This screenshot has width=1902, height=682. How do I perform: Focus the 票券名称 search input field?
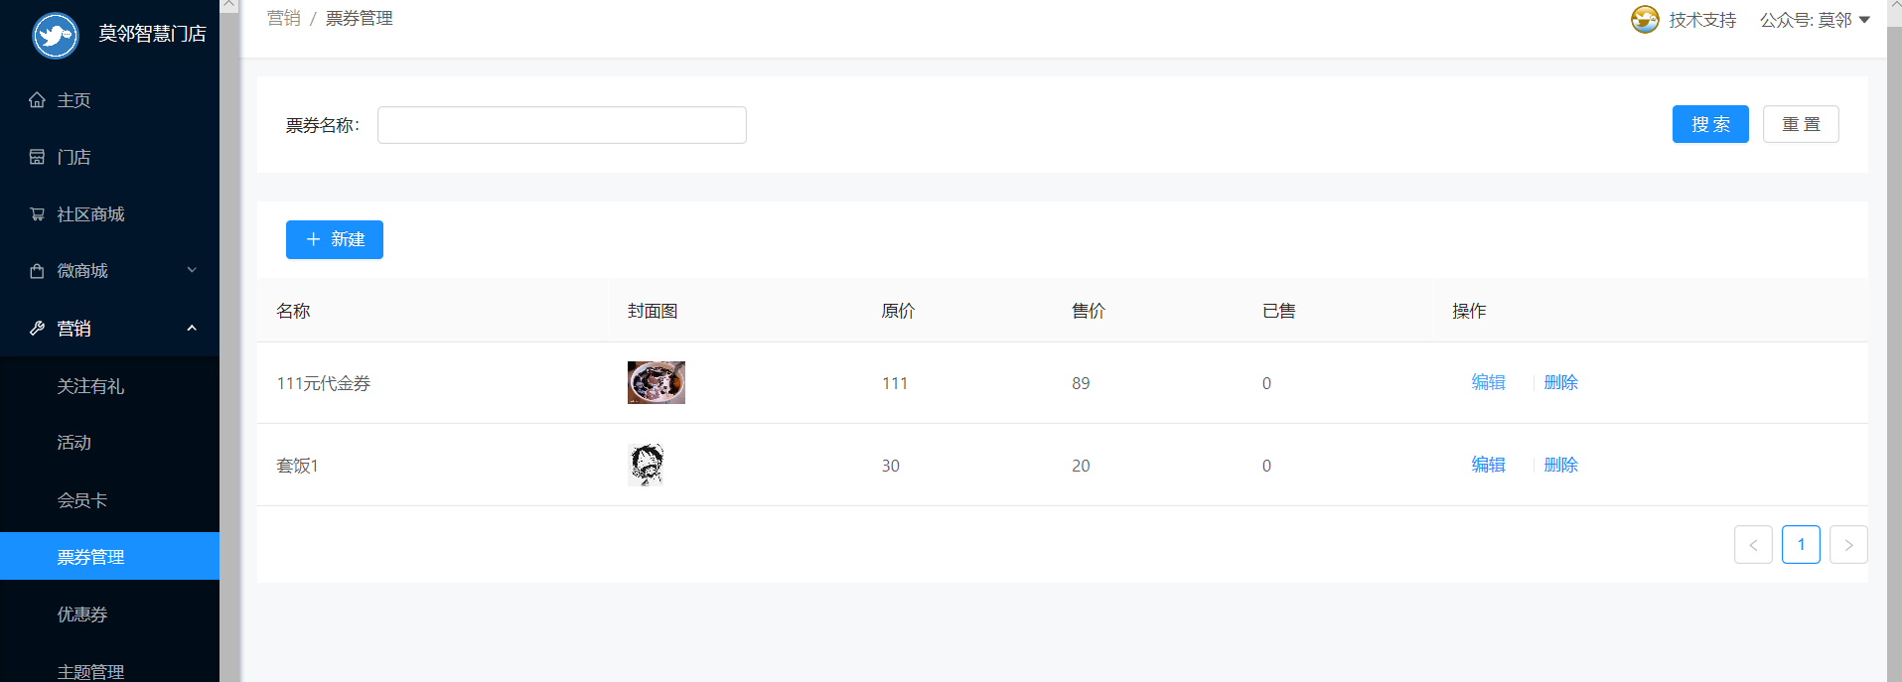[x=561, y=125]
